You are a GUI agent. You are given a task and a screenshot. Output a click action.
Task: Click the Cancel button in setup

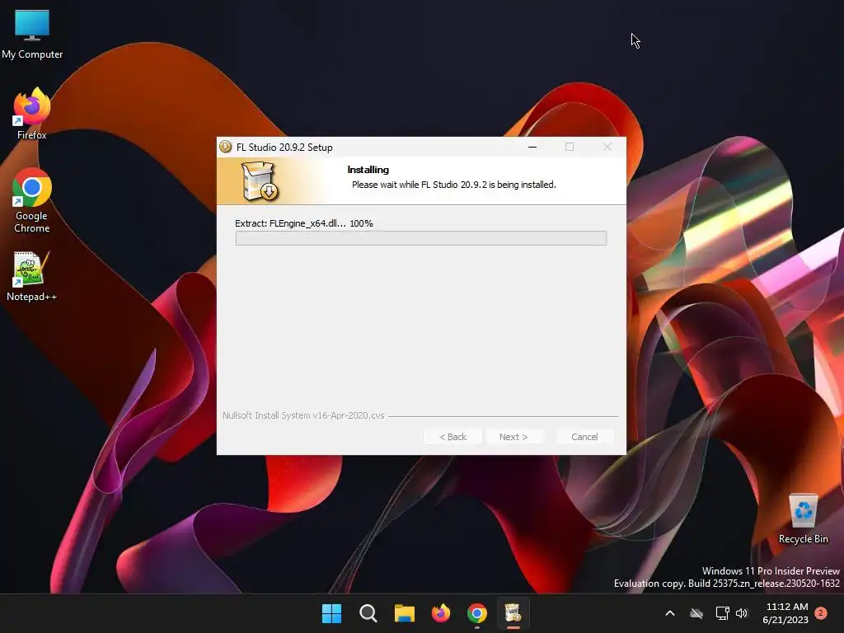584,437
